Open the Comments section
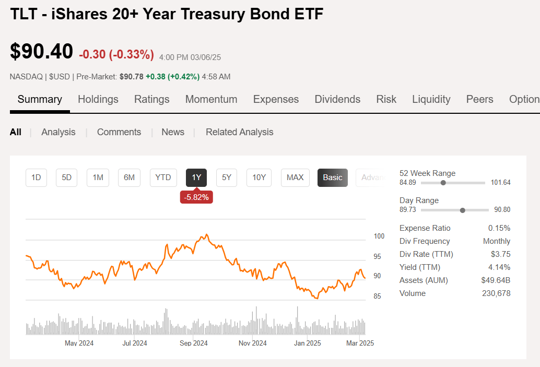This screenshot has width=540, height=367. click(119, 132)
